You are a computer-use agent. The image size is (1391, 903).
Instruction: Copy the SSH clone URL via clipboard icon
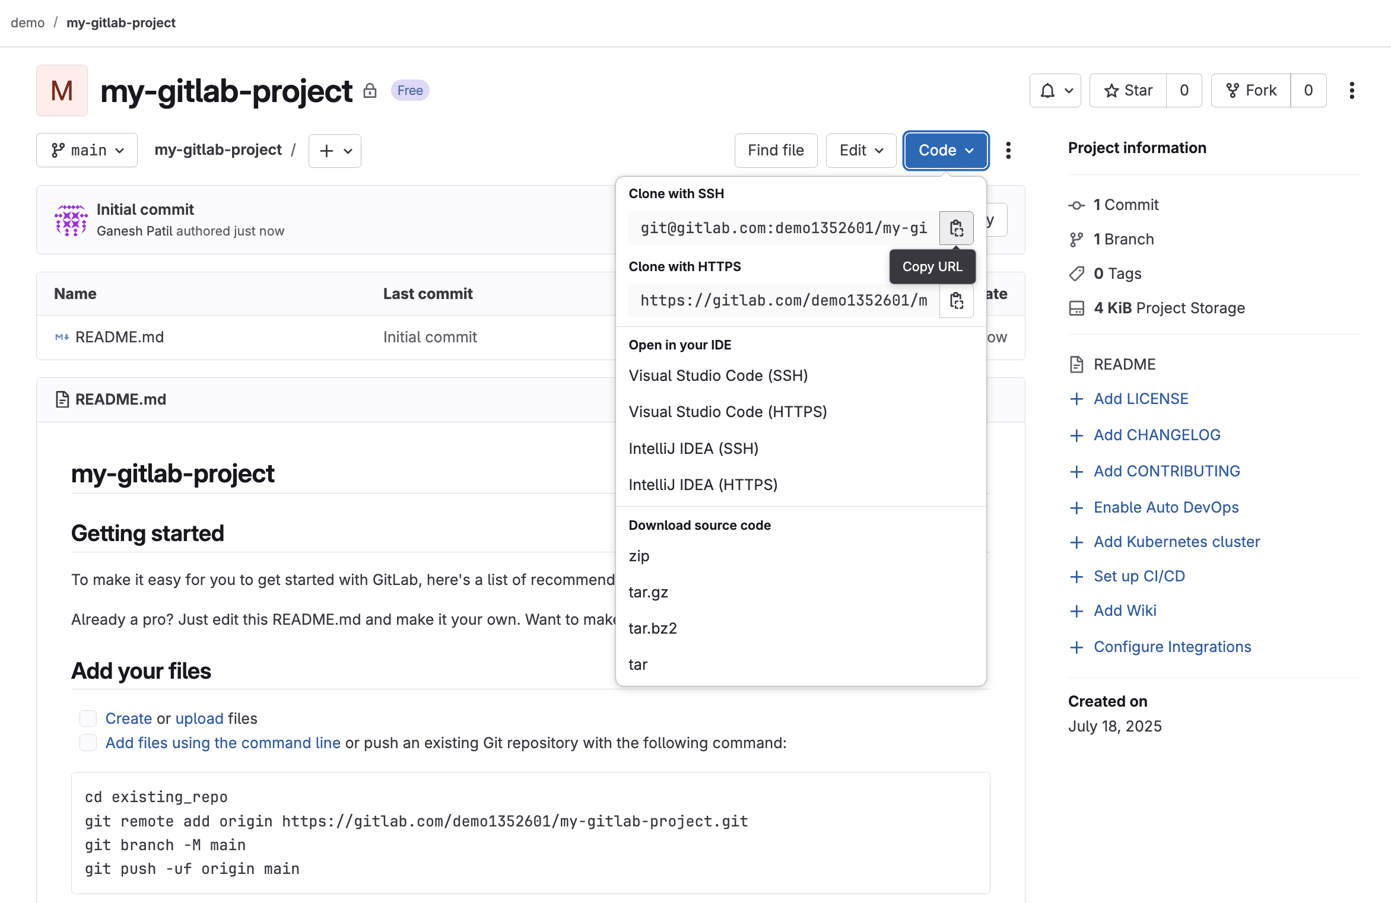[956, 228]
